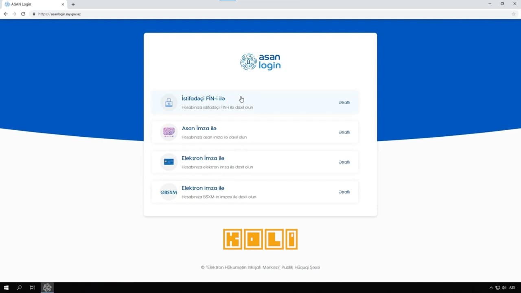
Task: Click 'Hesabınıza elektron imza ilə daxil olun' text
Action: point(217,167)
